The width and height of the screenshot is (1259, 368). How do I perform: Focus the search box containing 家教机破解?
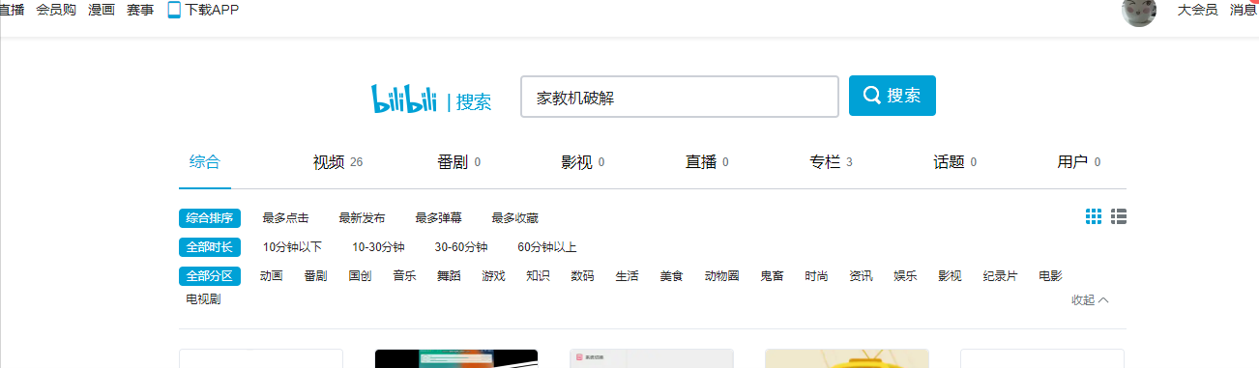(x=680, y=97)
